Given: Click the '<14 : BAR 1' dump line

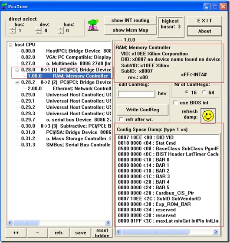Looking at the screenshot, I should (x=144, y=165).
